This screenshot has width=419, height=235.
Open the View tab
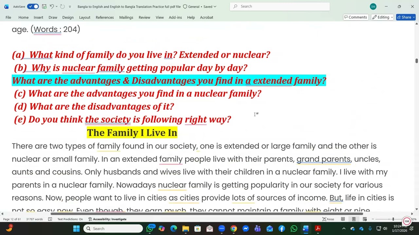click(160, 17)
